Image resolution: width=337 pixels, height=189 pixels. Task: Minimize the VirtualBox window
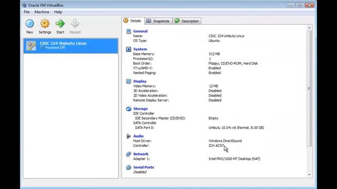pos(290,5)
